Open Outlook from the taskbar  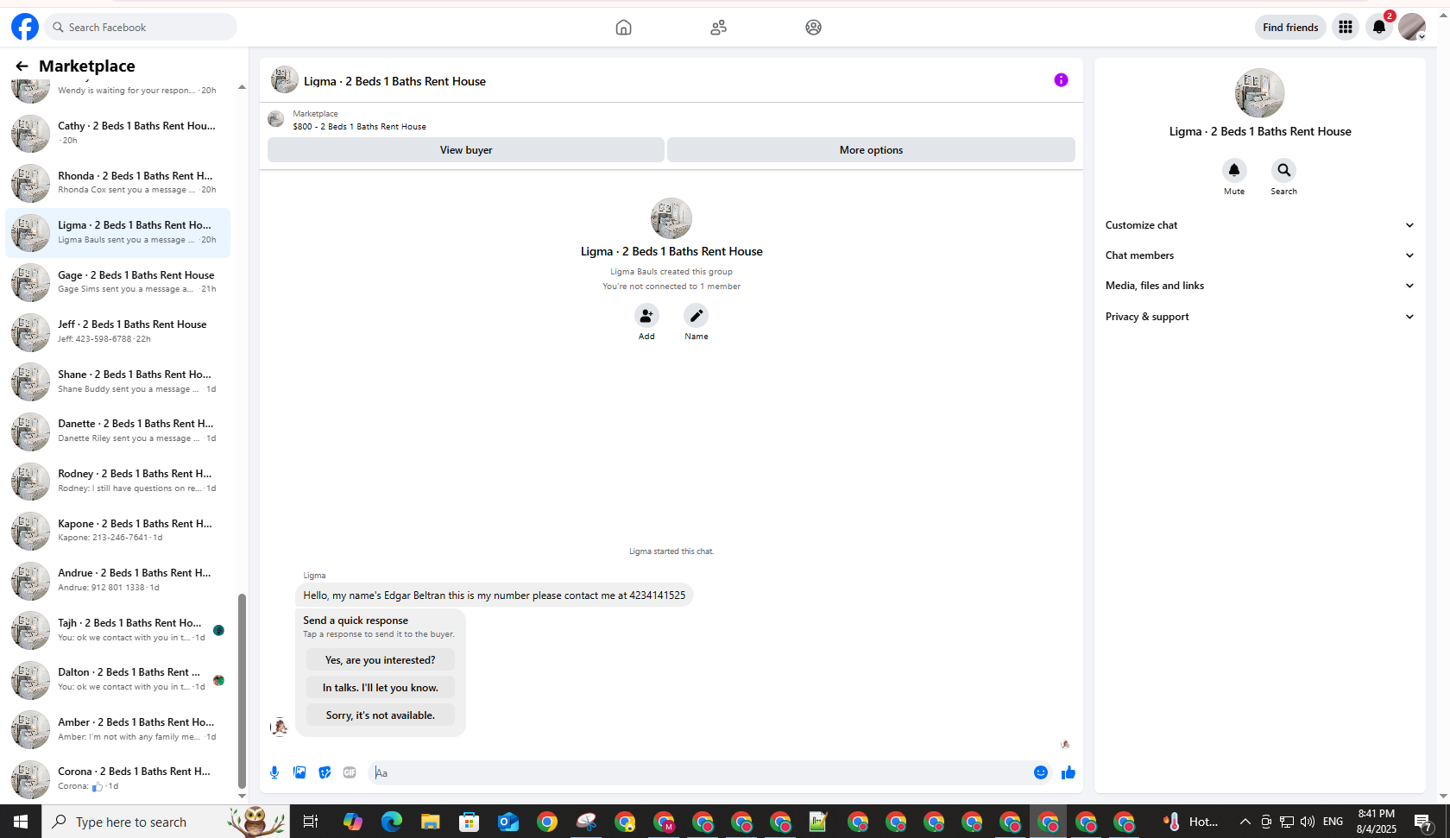tap(508, 822)
